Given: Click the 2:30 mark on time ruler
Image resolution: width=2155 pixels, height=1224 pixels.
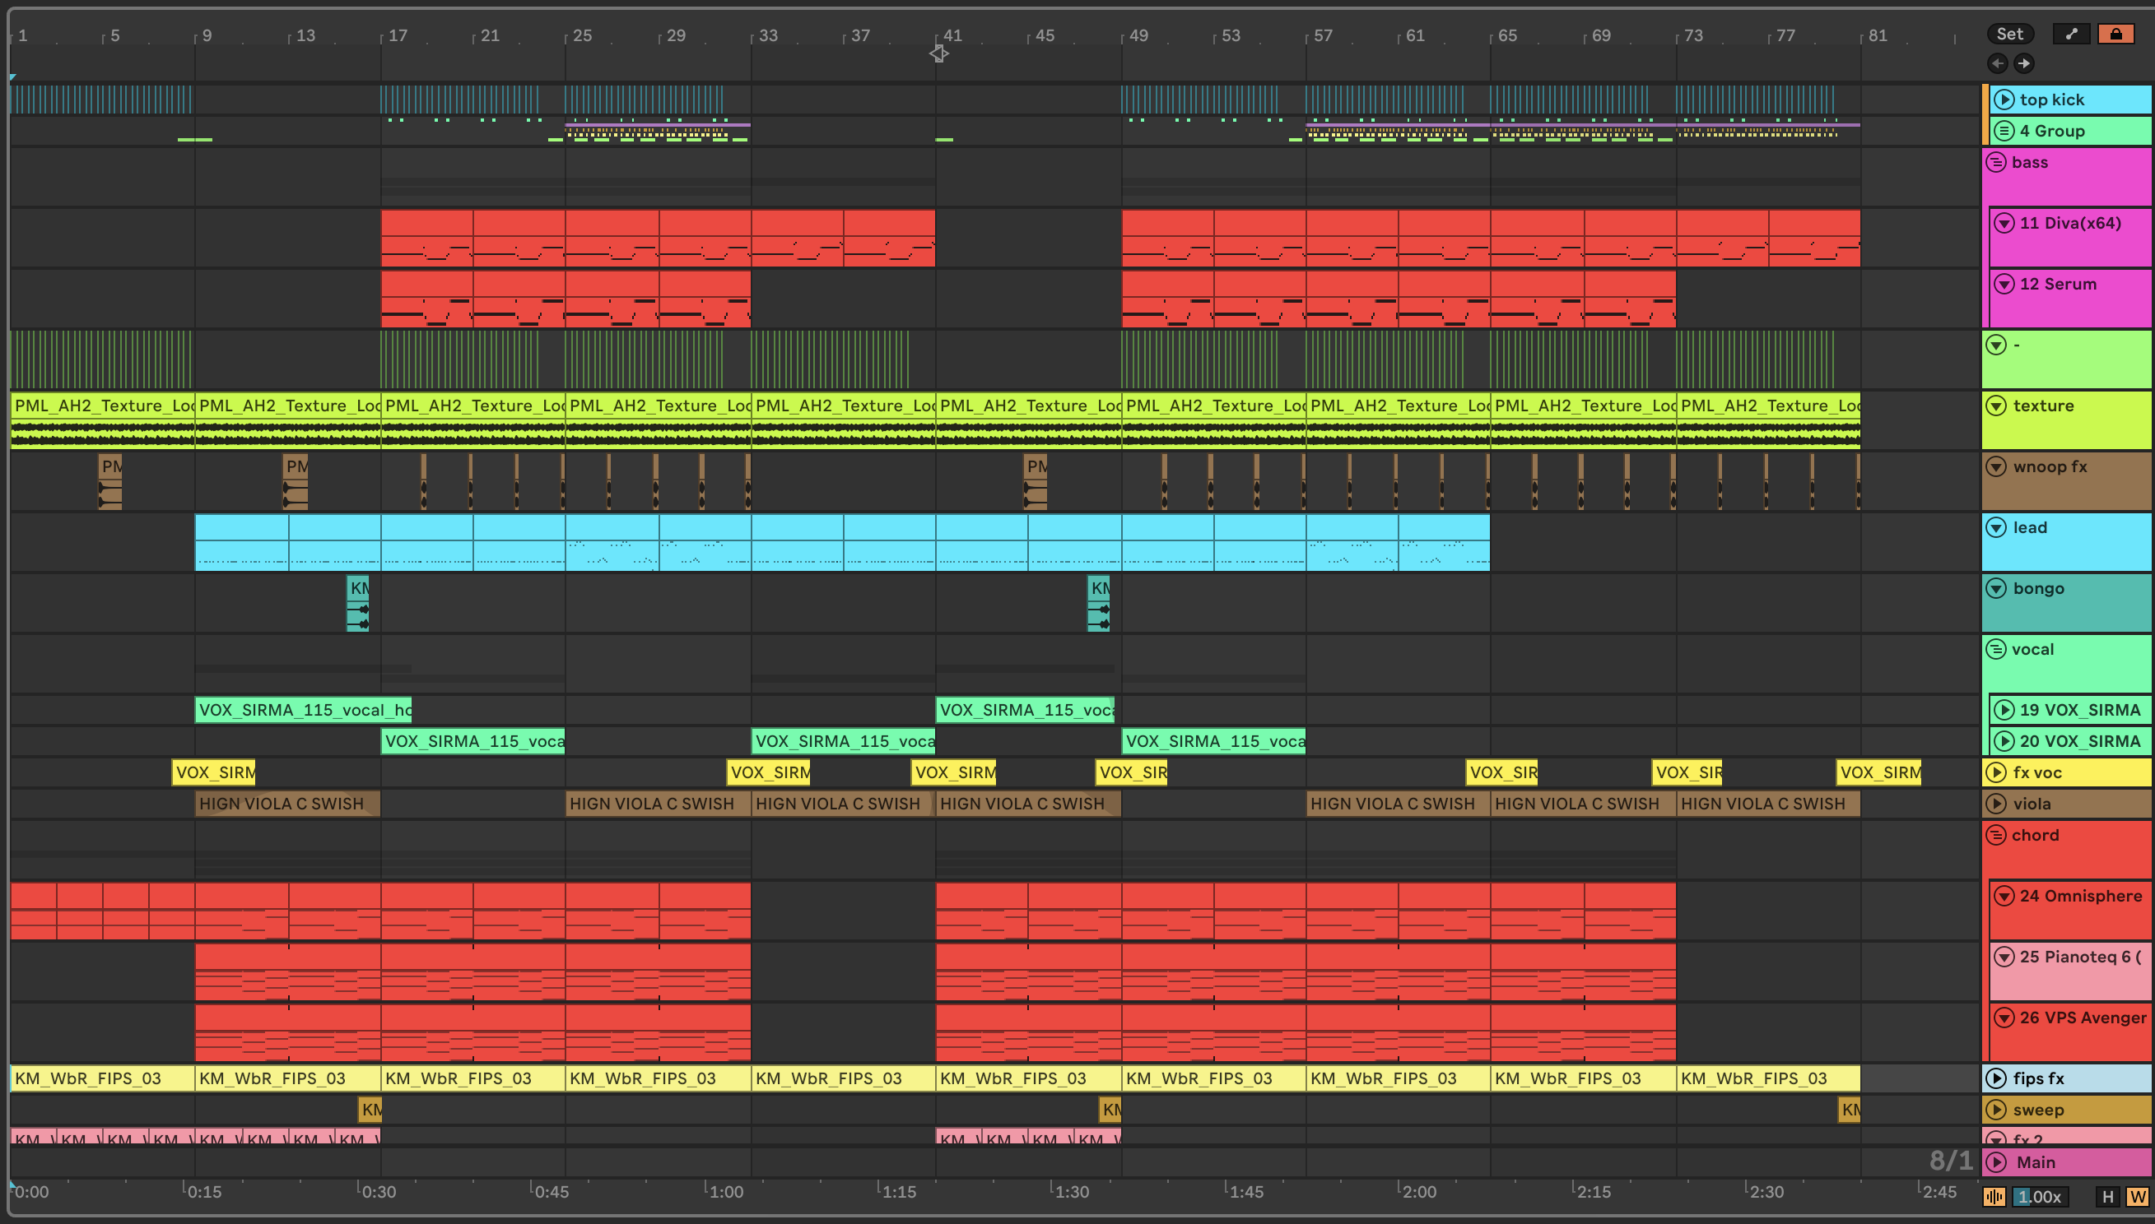Looking at the screenshot, I should tap(1765, 1192).
